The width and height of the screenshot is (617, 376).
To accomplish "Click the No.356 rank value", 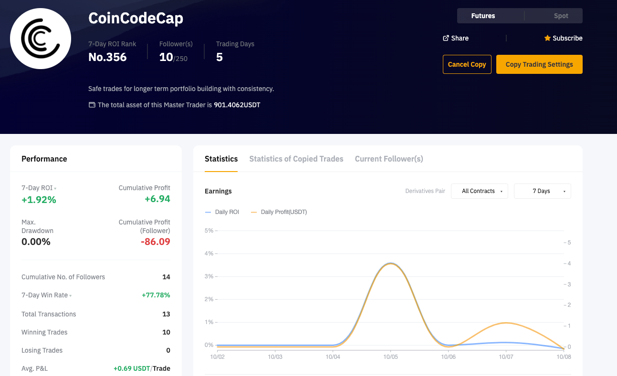I will tap(108, 57).
